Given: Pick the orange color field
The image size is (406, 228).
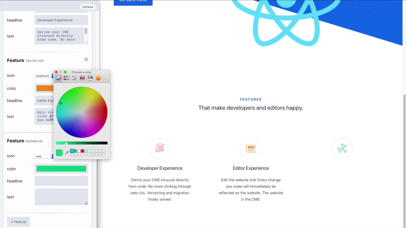Looking at the screenshot, I should click(x=45, y=88).
